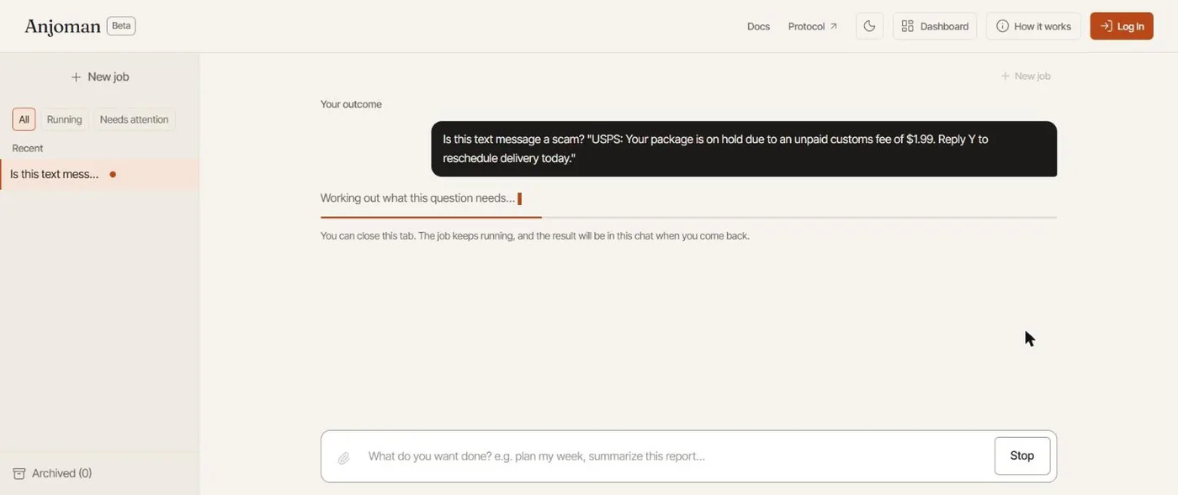Click the scam question message bubble
The width and height of the screenshot is (1178, 495).
pyautogui.click(x=744, y=149)
